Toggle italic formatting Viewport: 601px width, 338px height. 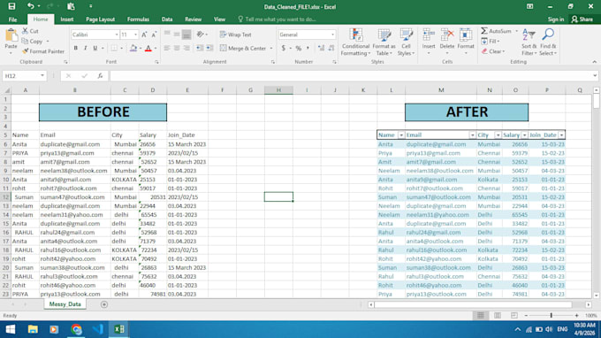coord(85,49)
